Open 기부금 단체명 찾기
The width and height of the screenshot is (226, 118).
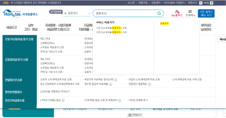138,100
